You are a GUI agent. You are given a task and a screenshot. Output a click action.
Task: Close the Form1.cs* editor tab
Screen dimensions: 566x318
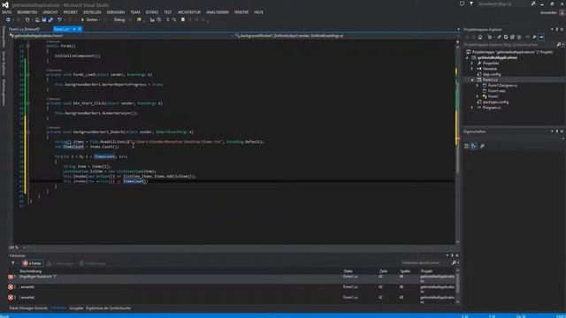[80, 29]
